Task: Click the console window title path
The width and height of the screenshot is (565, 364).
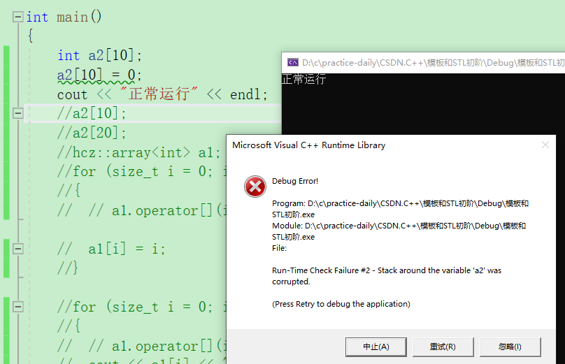Action: point(433,63)
